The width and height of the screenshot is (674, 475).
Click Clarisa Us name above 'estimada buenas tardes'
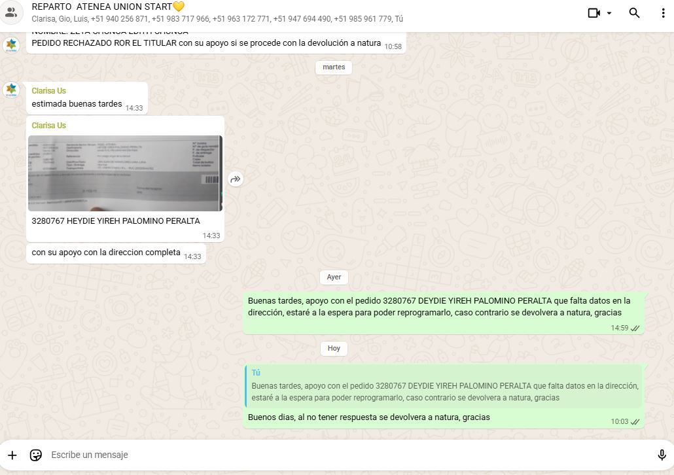pos(49,91)
